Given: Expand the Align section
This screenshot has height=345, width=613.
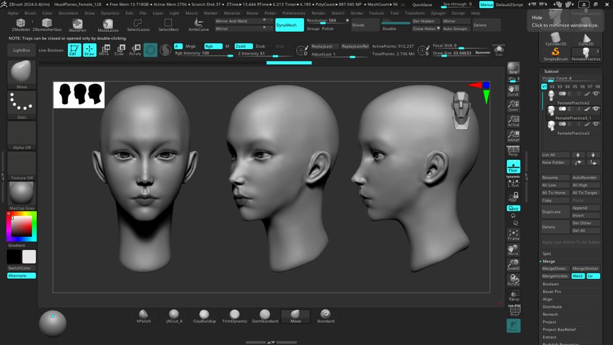Looking at the screenshot, I should (x=547, y=299).
